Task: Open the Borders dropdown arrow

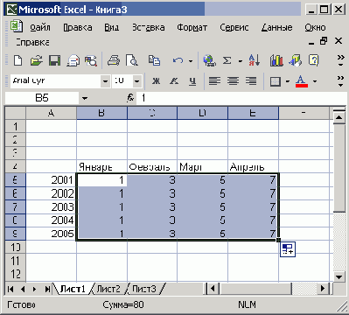Action: pyautogui.click(x=288, y=81)
